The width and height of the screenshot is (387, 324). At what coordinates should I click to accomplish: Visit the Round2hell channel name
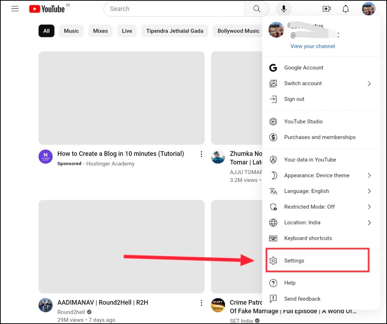[x=71, y=312]
